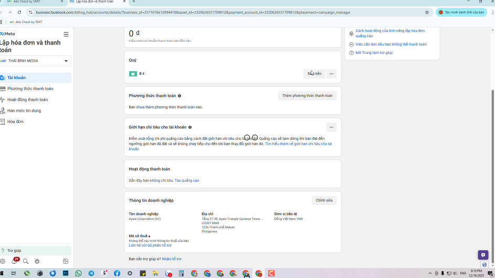Click the Chỉnh sửa button for business info

[324, 201]
